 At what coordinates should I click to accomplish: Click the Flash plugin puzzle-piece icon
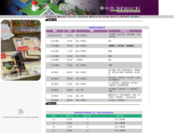[x=21, y=112]
